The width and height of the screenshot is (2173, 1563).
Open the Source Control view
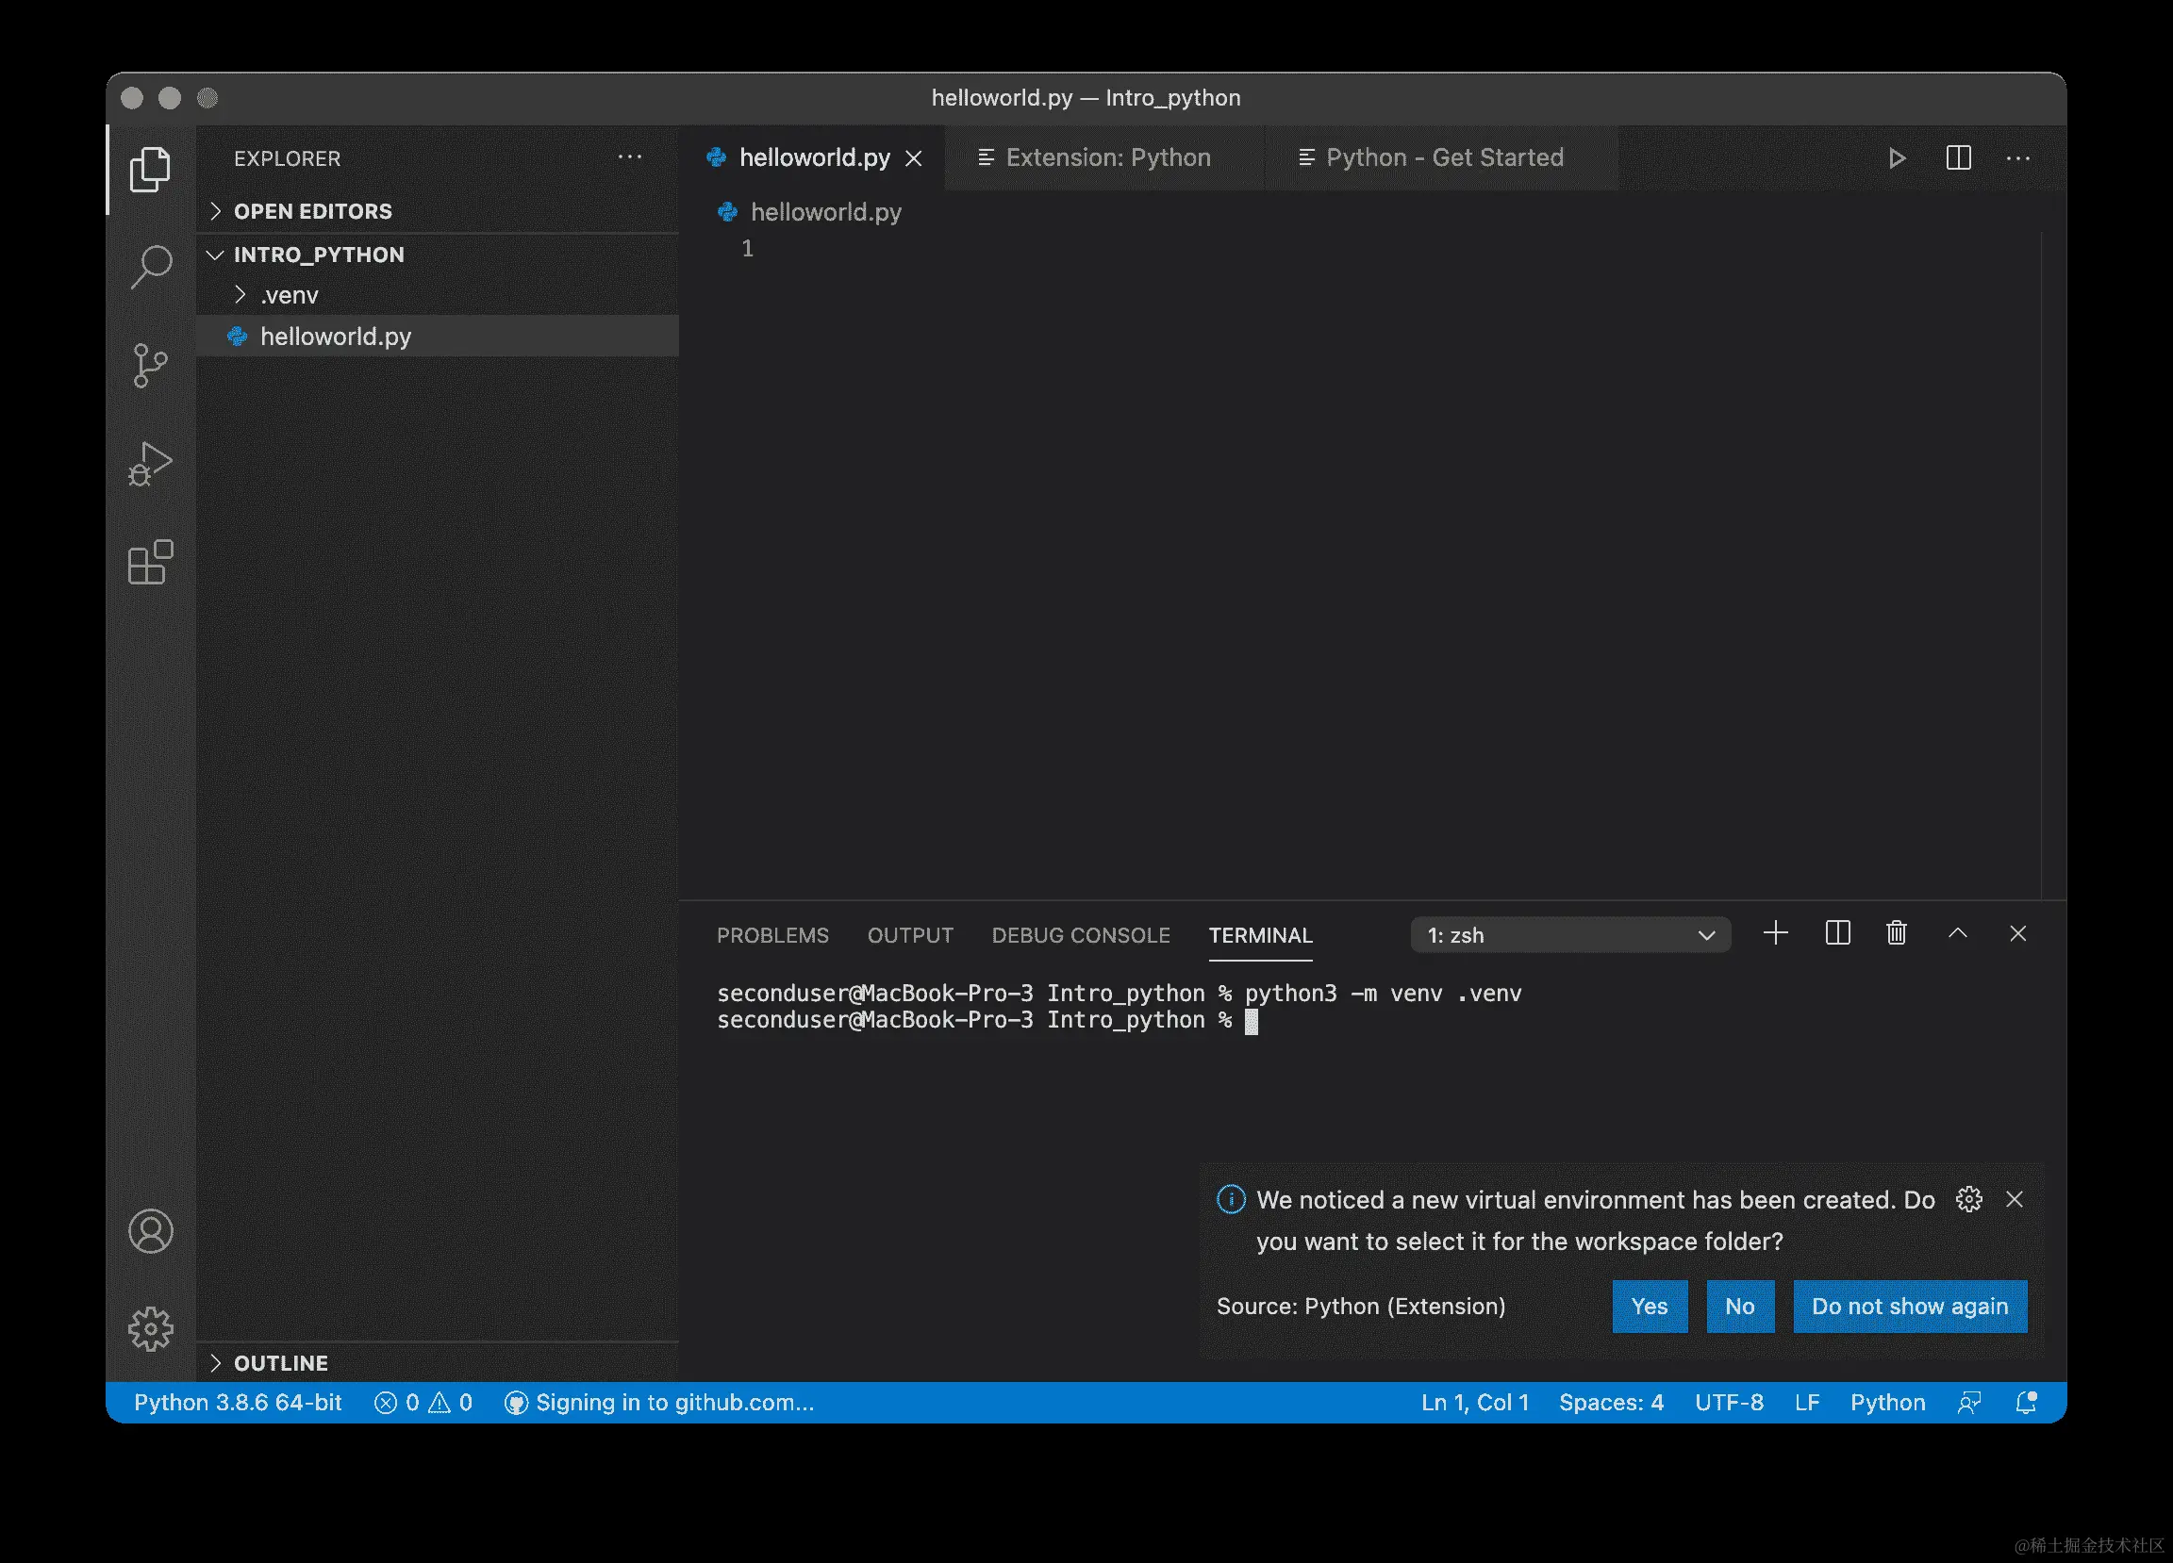[150, 365]
